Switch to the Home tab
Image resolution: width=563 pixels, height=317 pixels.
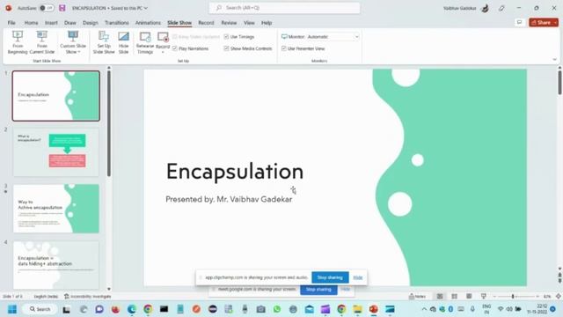coord(32,23)
